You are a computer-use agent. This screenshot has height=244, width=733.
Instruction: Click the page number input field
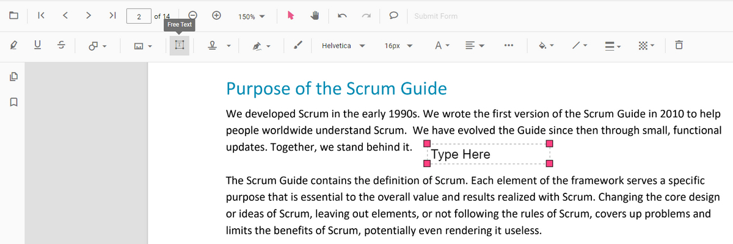tap(139, 16)
